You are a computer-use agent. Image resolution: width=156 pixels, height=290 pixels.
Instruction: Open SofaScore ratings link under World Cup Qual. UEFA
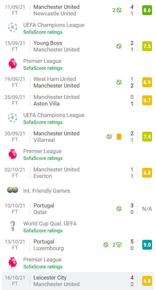click(x=43, y=231)
